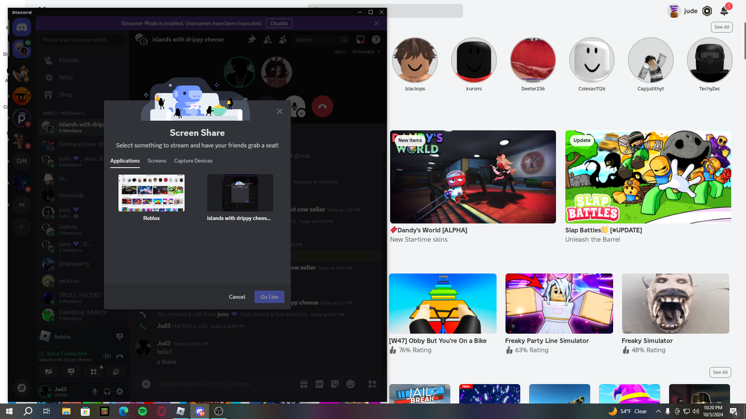
Task: Open the Robux hexagon icon
Action: tap(707, 11)
